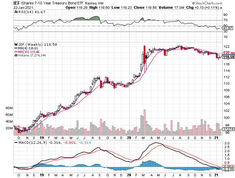Click the High 118.60 value
The width and height of the screenshot is (235, 178).
[99, 7]
